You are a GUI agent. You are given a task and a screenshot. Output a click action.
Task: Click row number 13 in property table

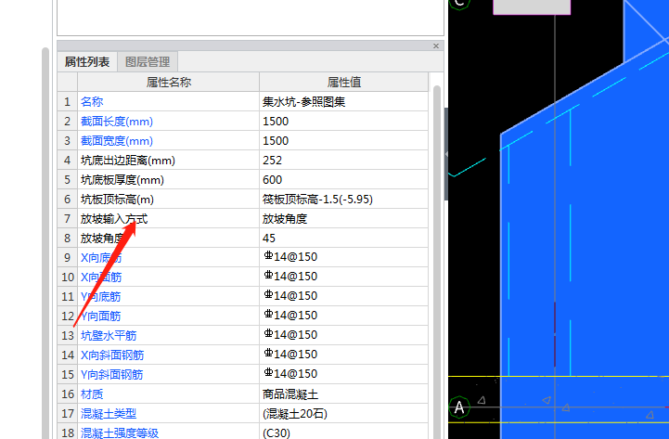click(x=68, y=336)
